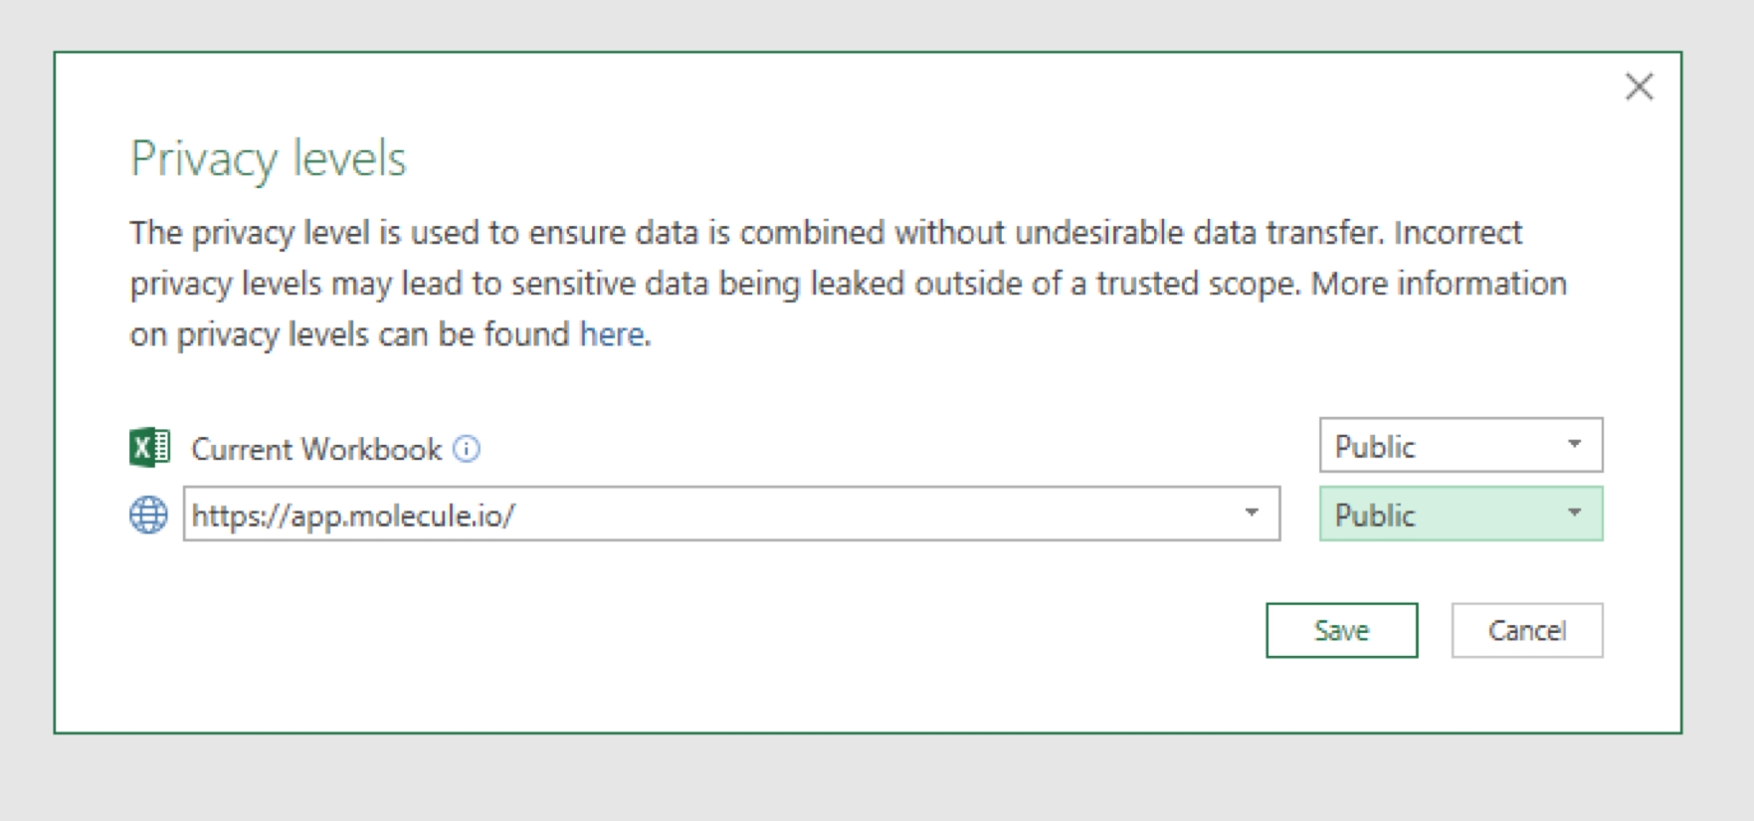The height and width of the screenshot is (821, 1754).
Task: Click the "trusted scope" phrase in the description
Action: tap(1197, 284)
